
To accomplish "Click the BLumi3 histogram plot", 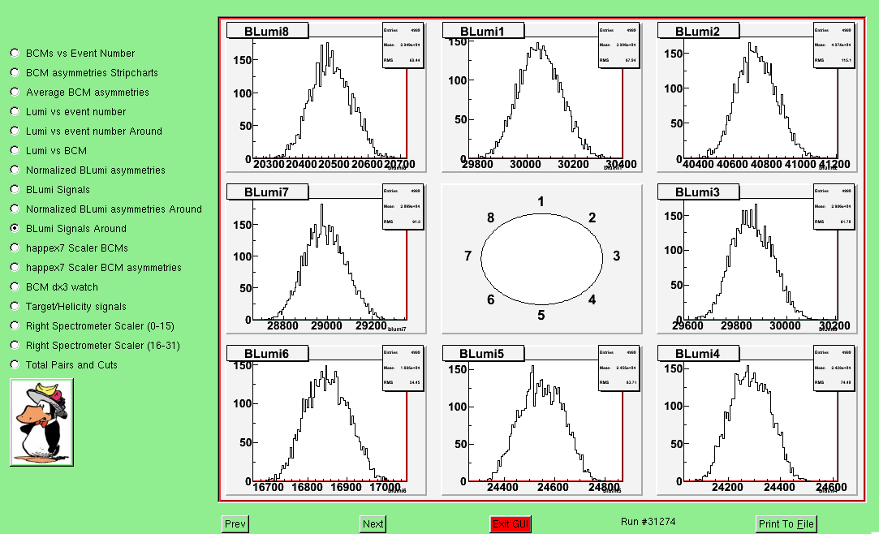I will tap(756, 259).
